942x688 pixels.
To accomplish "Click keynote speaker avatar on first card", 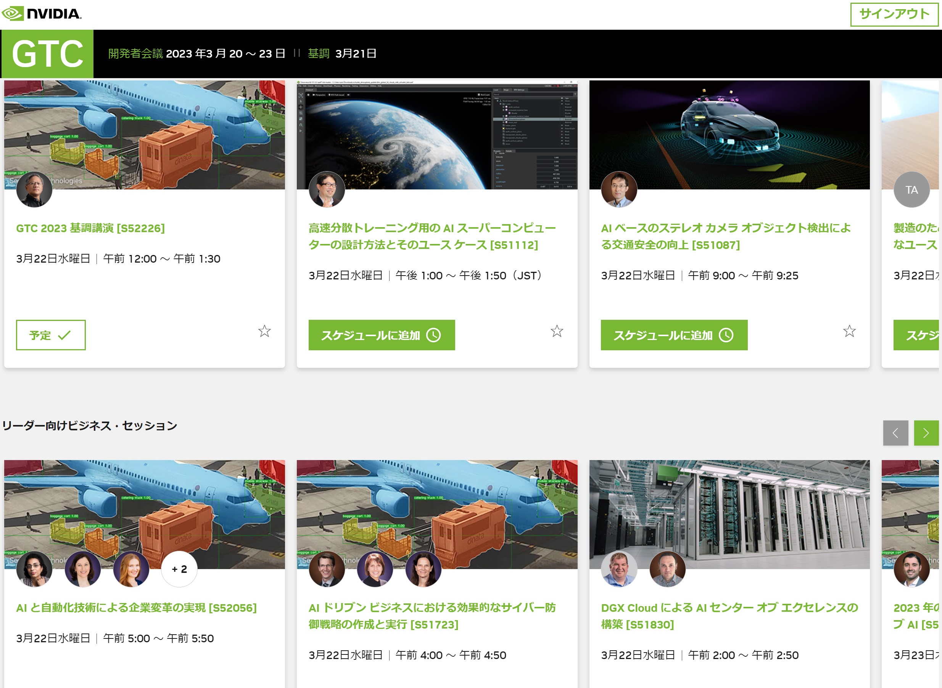I will [x=34, y=190].
